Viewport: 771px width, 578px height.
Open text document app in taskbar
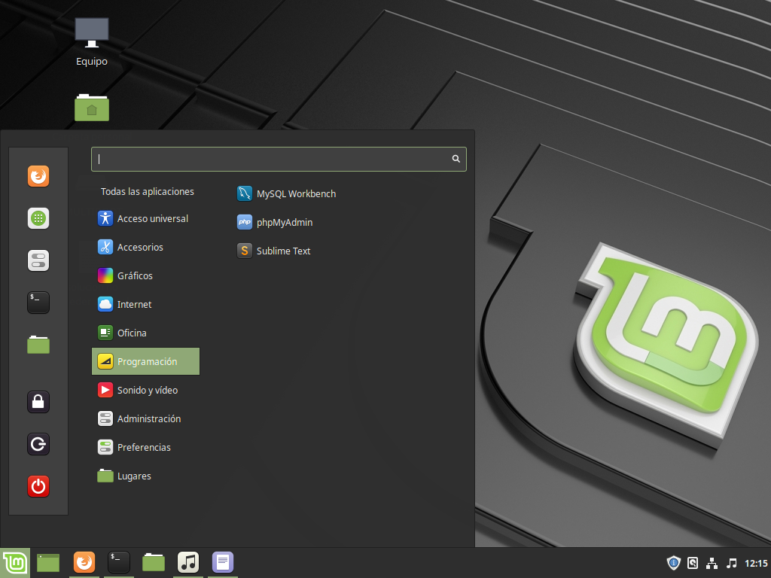coord(223,562)
